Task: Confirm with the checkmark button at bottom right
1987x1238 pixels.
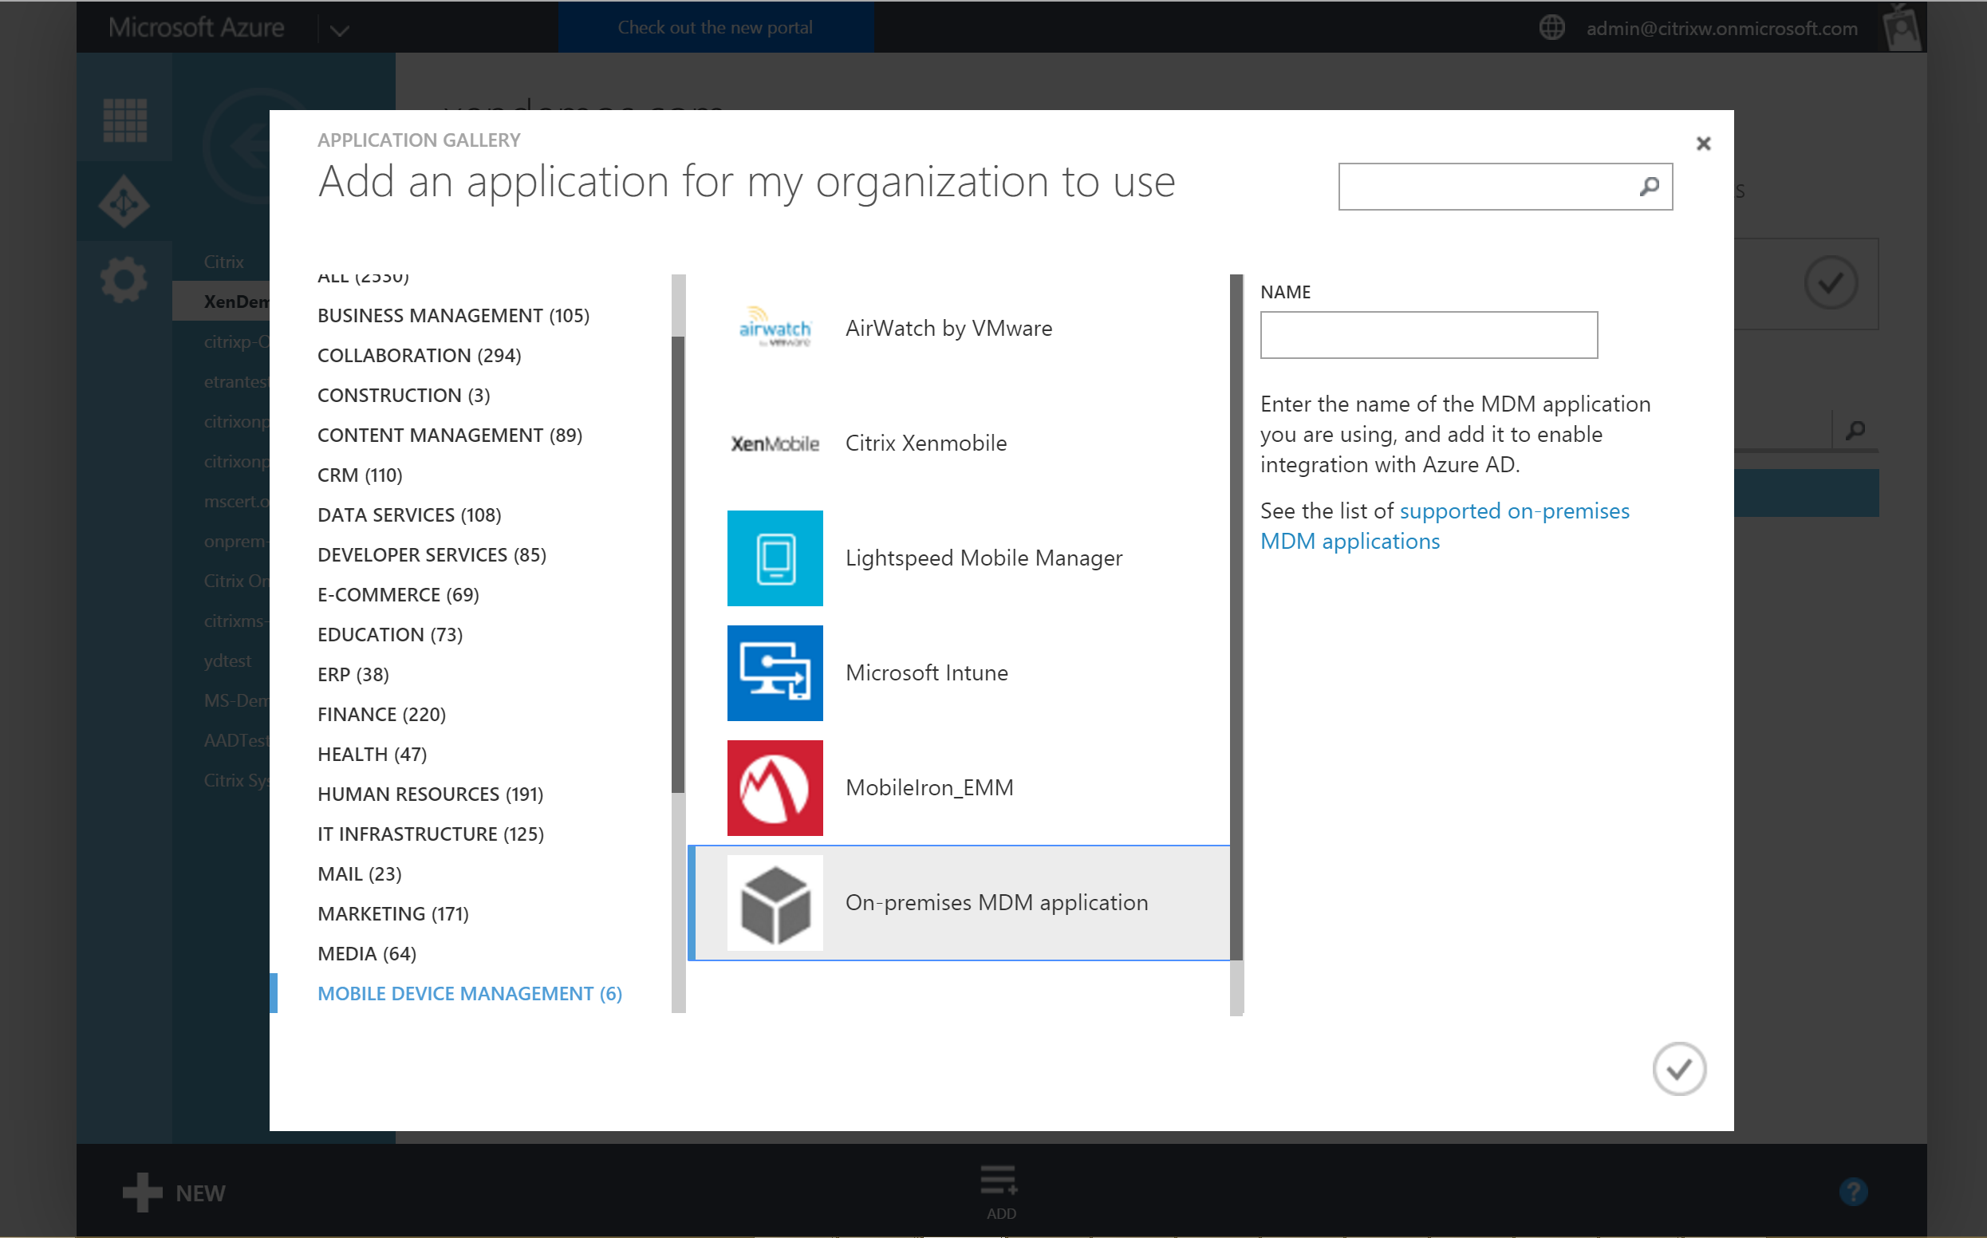Action: 1678,1069
